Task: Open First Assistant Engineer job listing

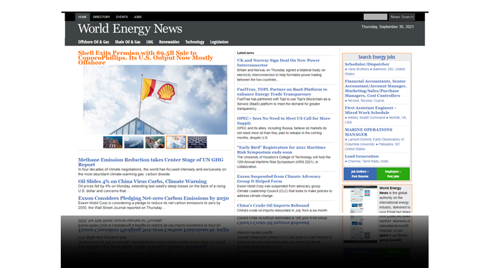Action: (370, 110)
